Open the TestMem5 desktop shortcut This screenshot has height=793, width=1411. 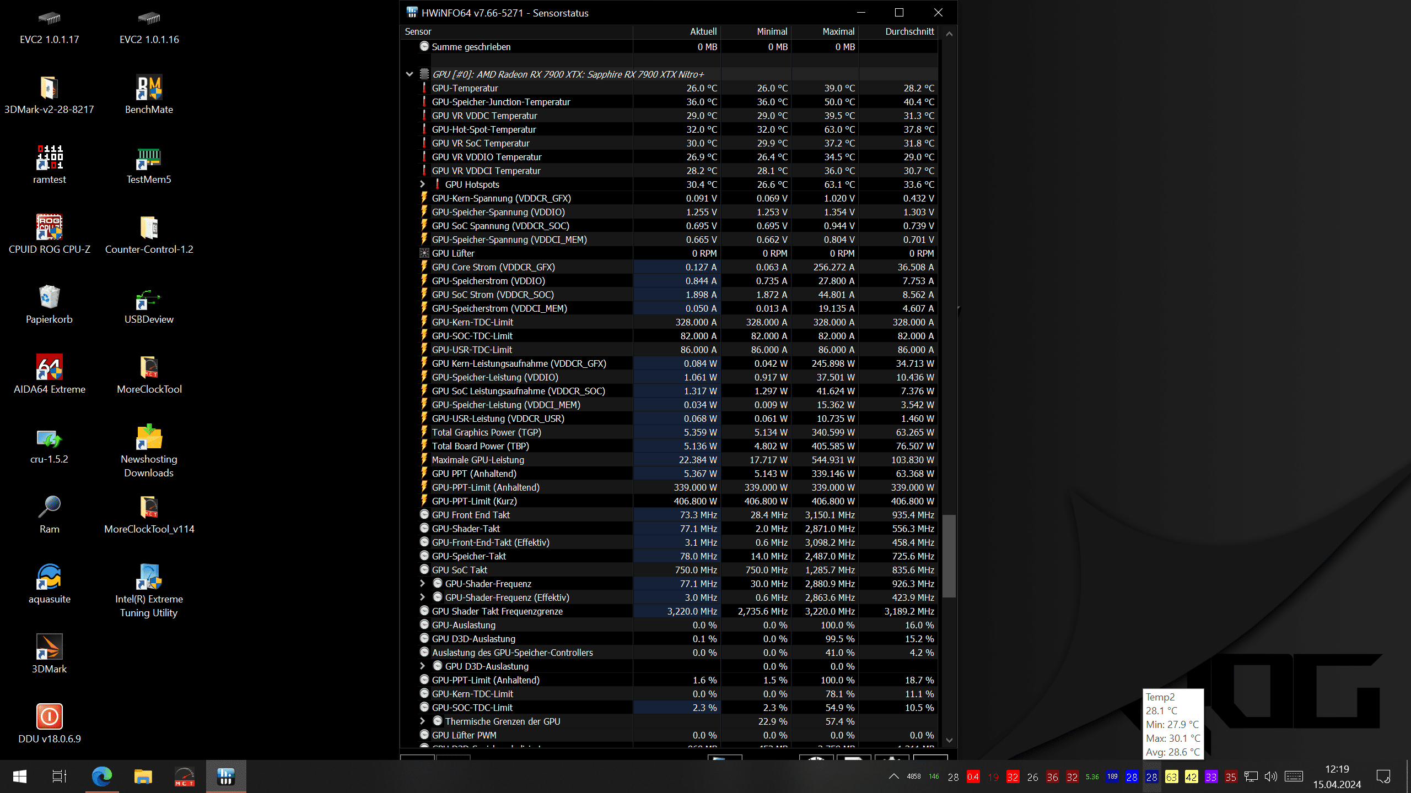point(149,158)
